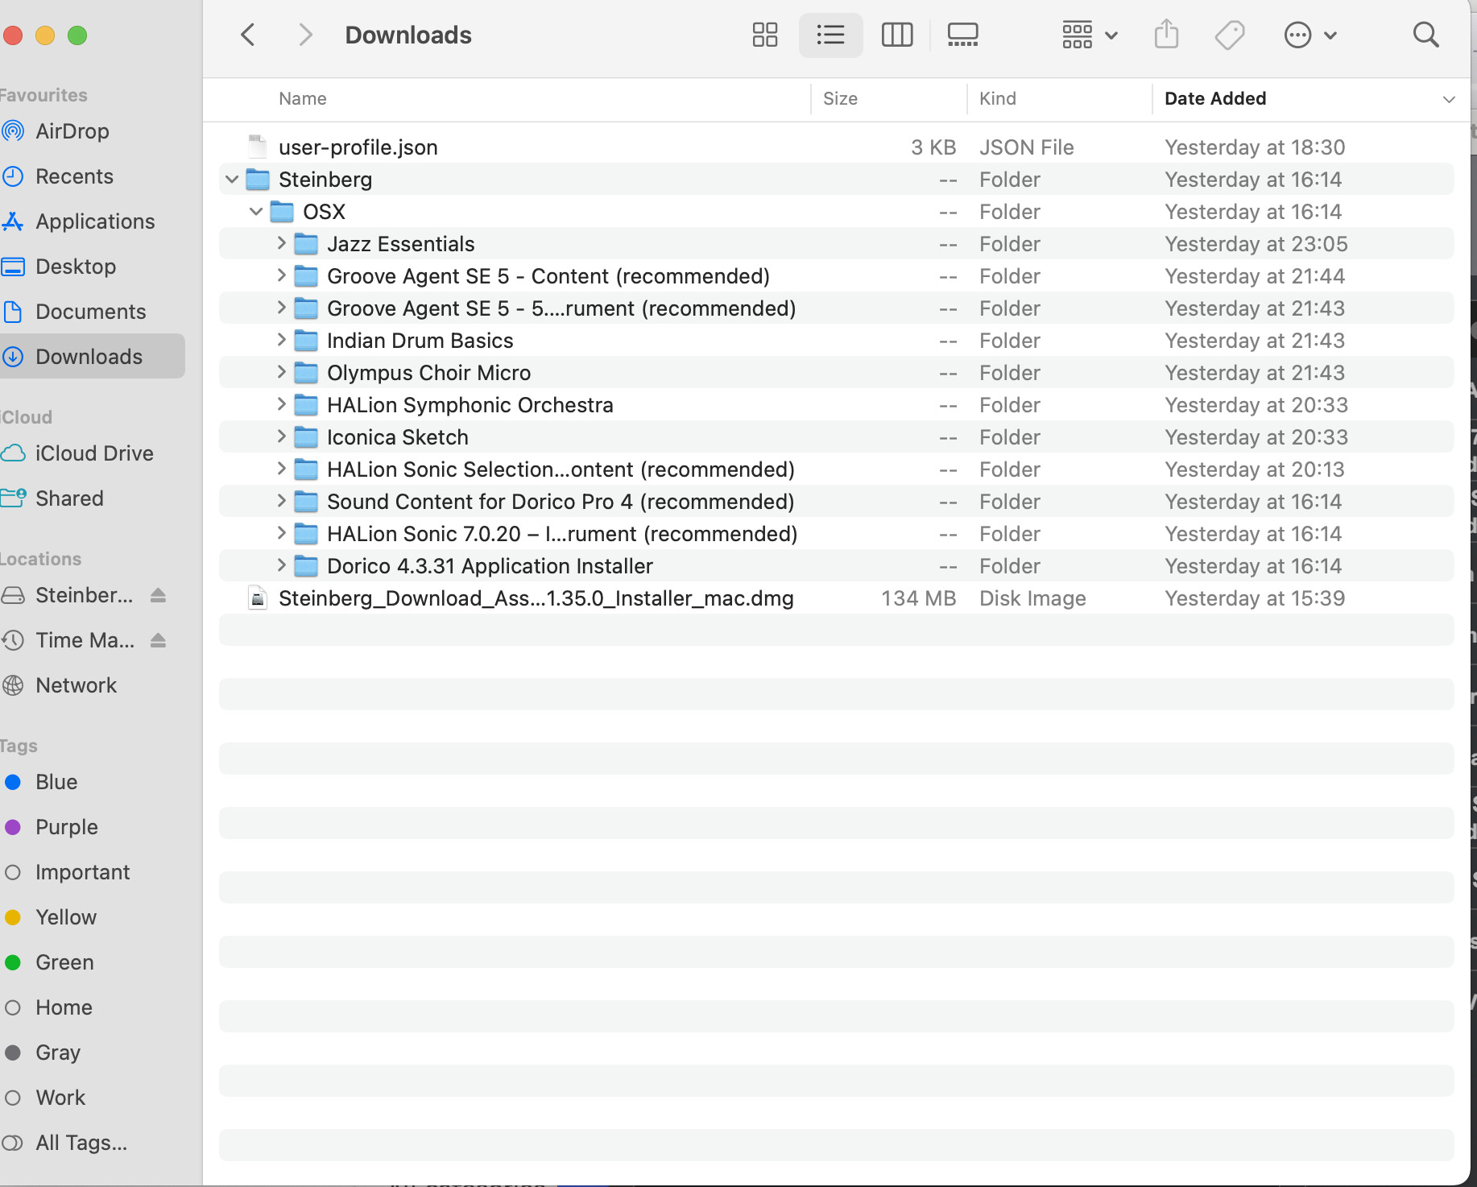Open the group-by options menu

tap(1090, 35)
